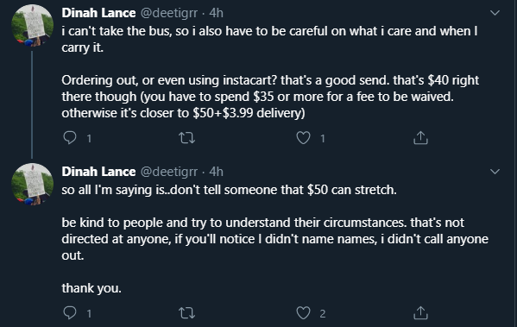Click the second tweet's profile avatar

click(x=32, y=184)
